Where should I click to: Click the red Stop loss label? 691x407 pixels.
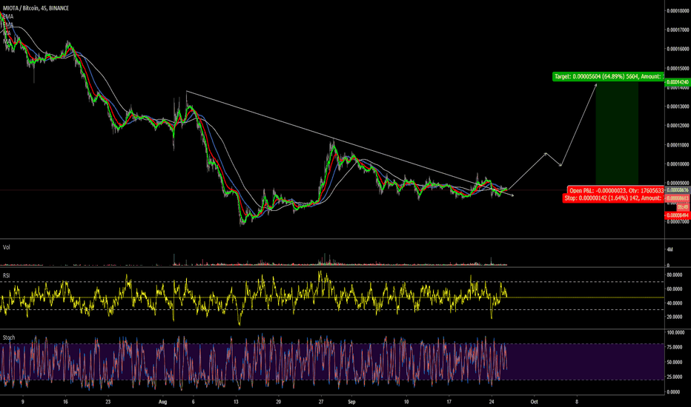[613, 198]
